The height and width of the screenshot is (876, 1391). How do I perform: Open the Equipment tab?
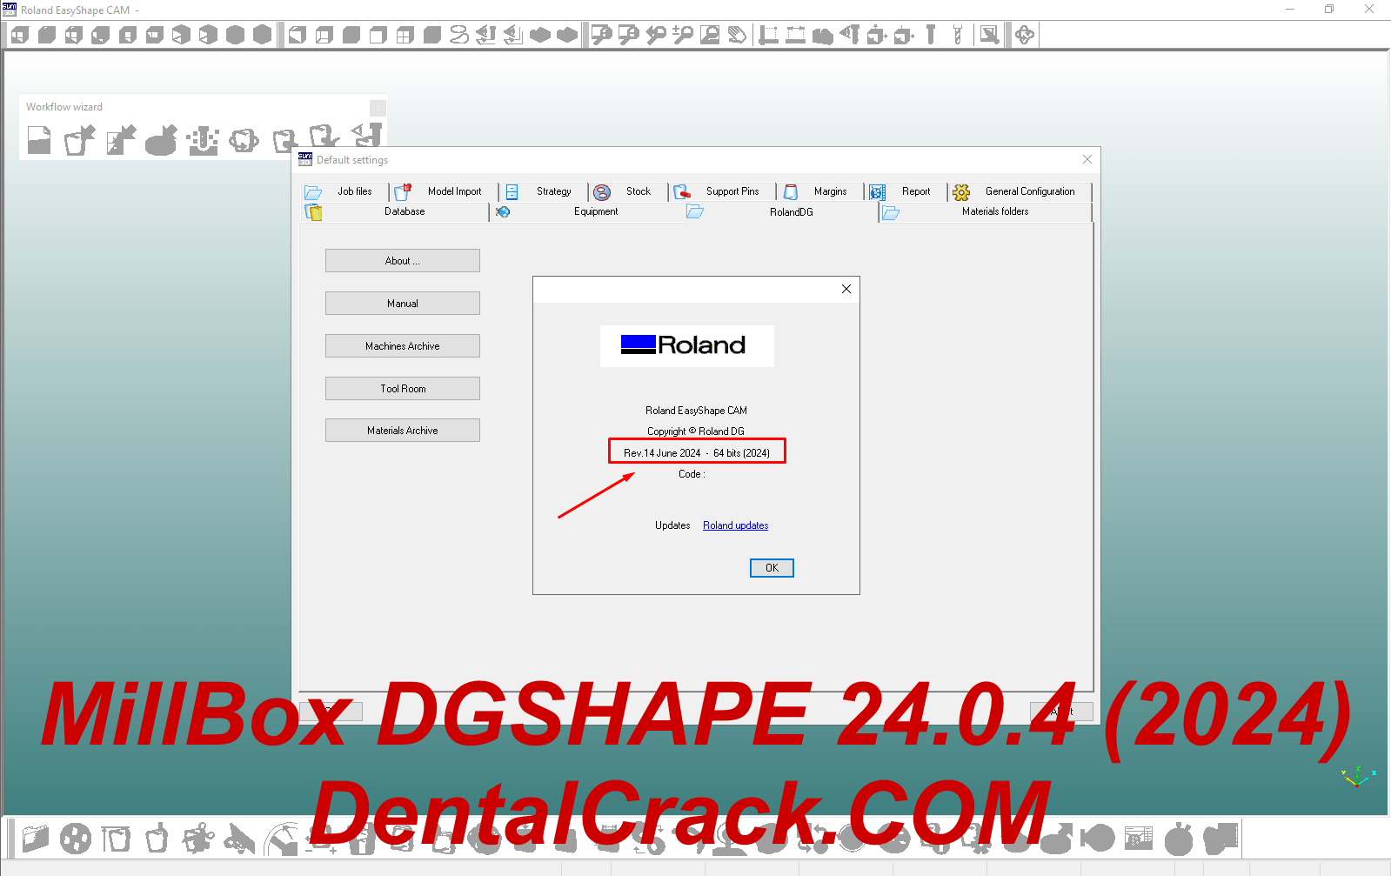click(587, 211)
